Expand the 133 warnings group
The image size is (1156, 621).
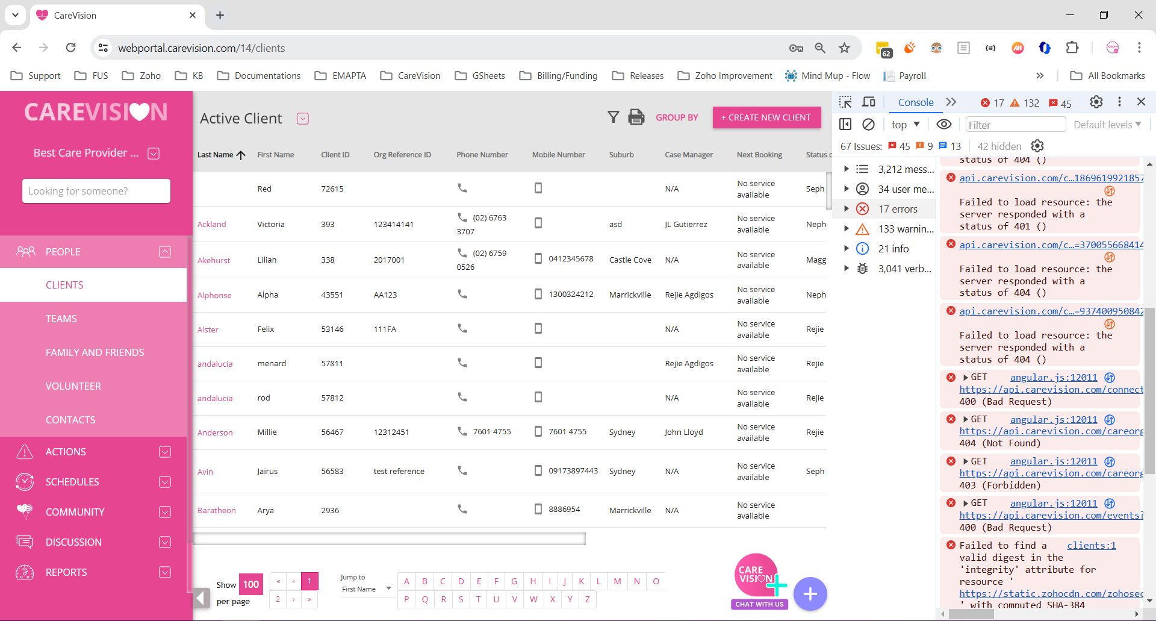[847, 229]
